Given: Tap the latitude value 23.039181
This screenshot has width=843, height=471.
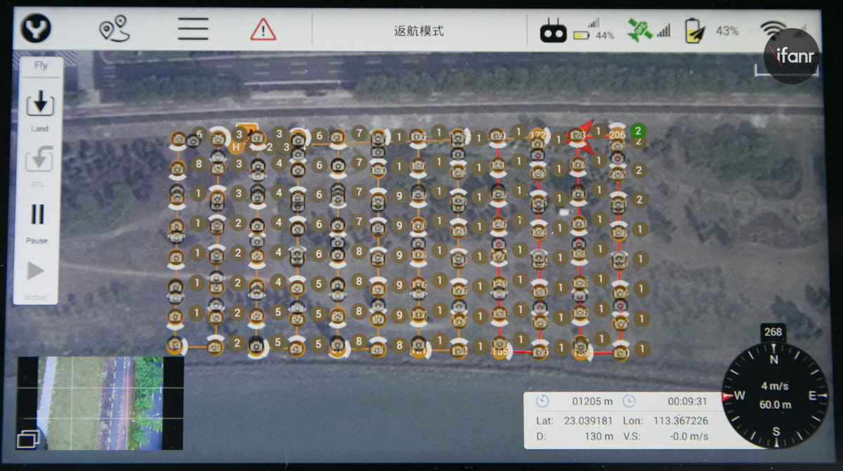Looking at the screenshot, I should [587, 420].
